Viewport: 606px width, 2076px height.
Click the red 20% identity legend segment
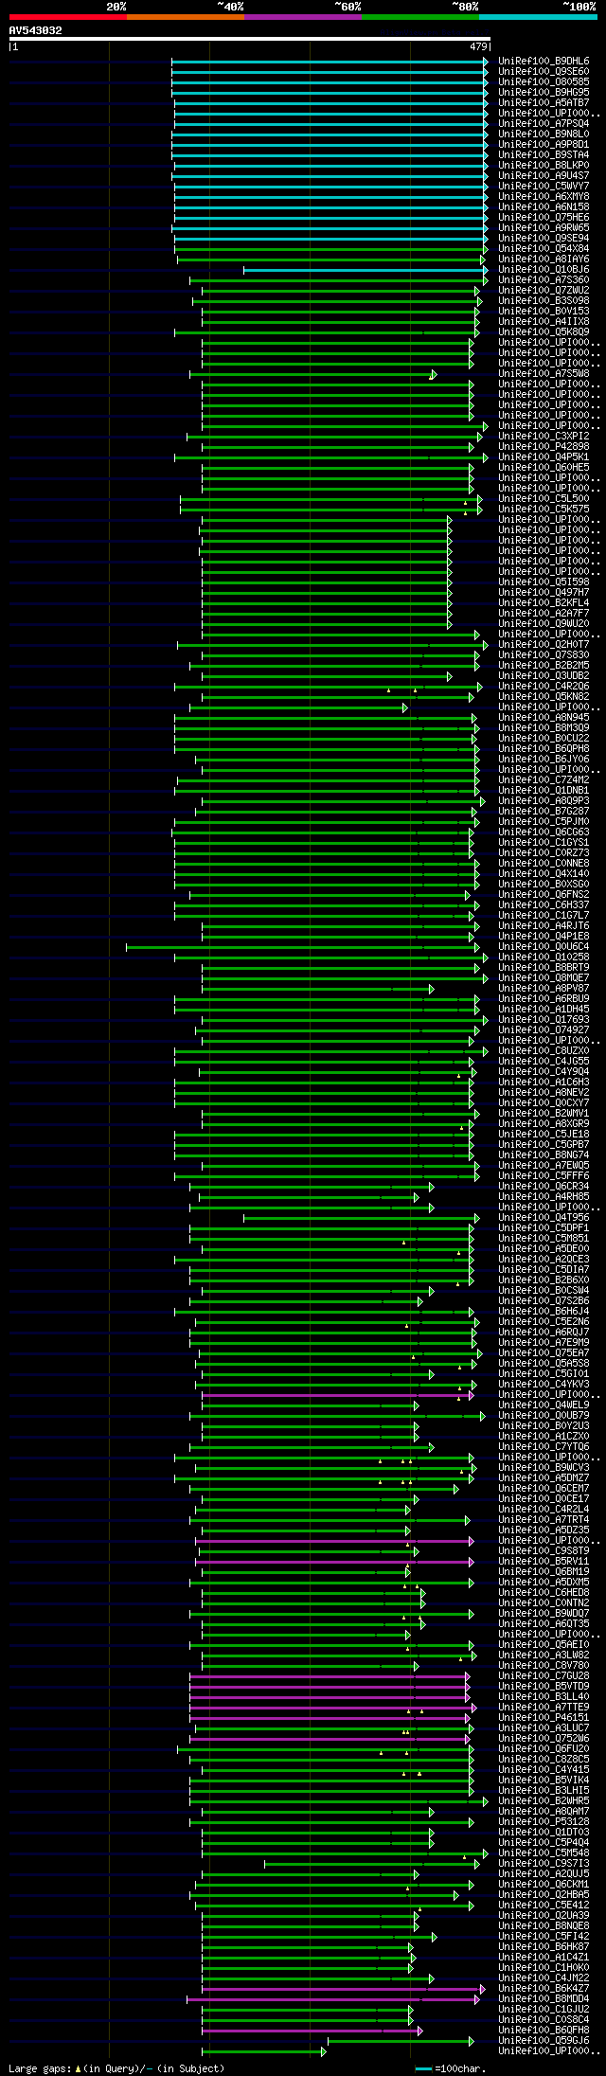point(67,17)
